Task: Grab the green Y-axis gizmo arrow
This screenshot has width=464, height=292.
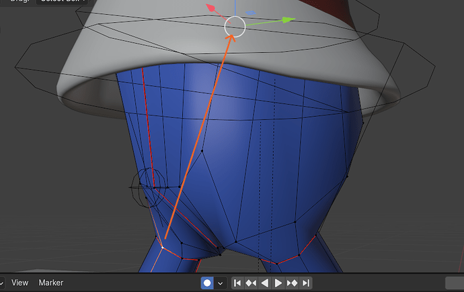Action: pos(288,19)
